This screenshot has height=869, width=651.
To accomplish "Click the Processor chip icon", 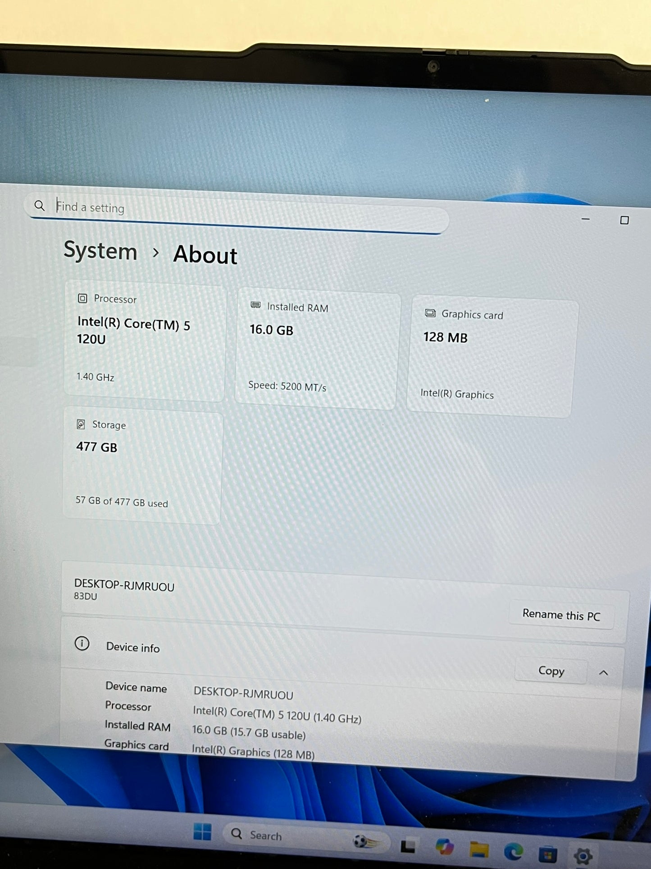I will click(x=82, y=298).
